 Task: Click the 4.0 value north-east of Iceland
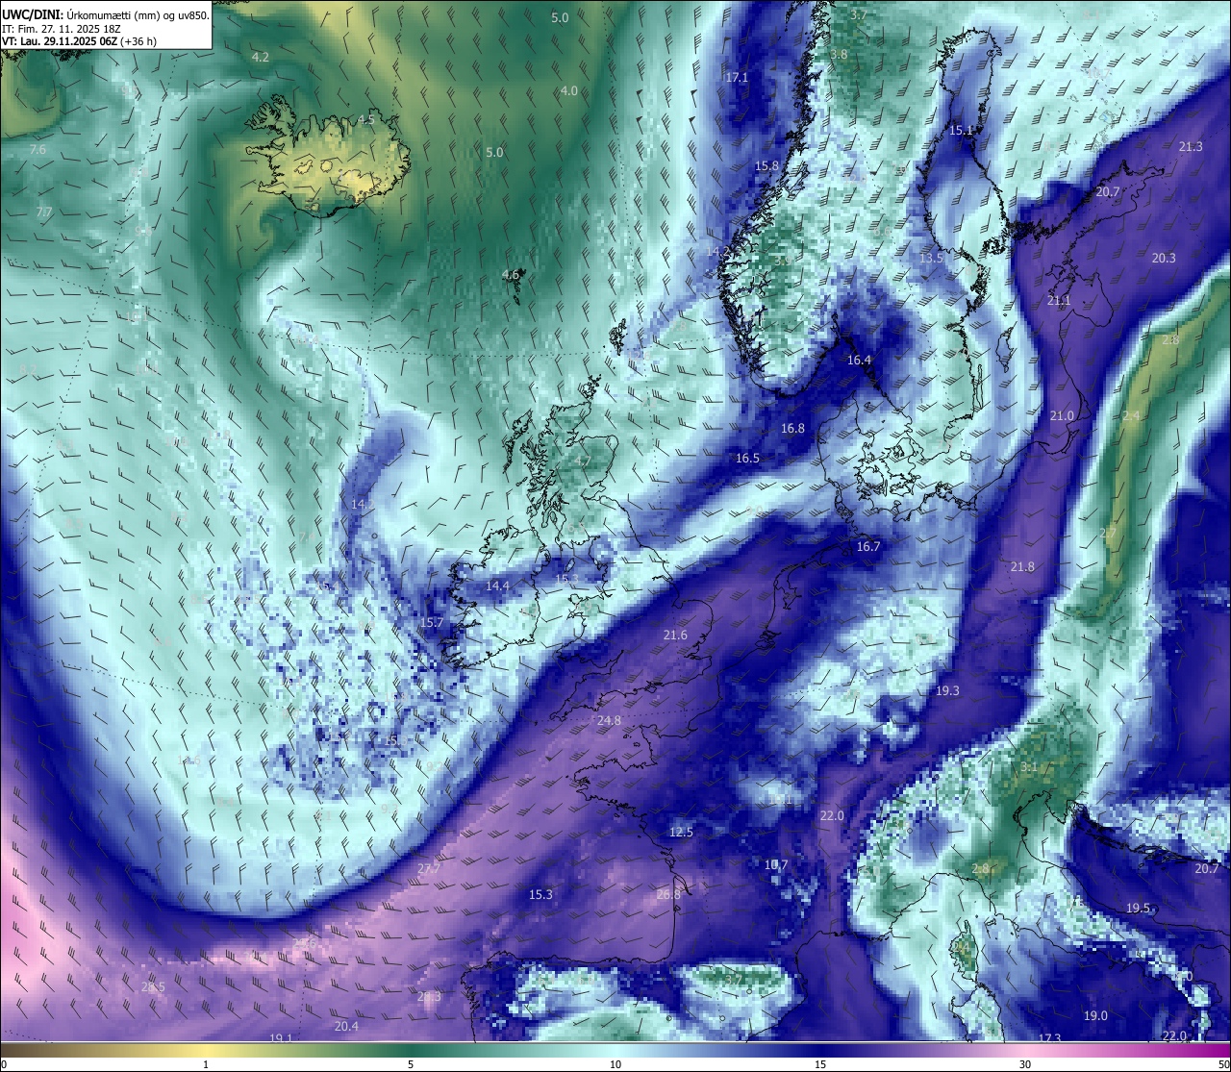coord(569,90)
